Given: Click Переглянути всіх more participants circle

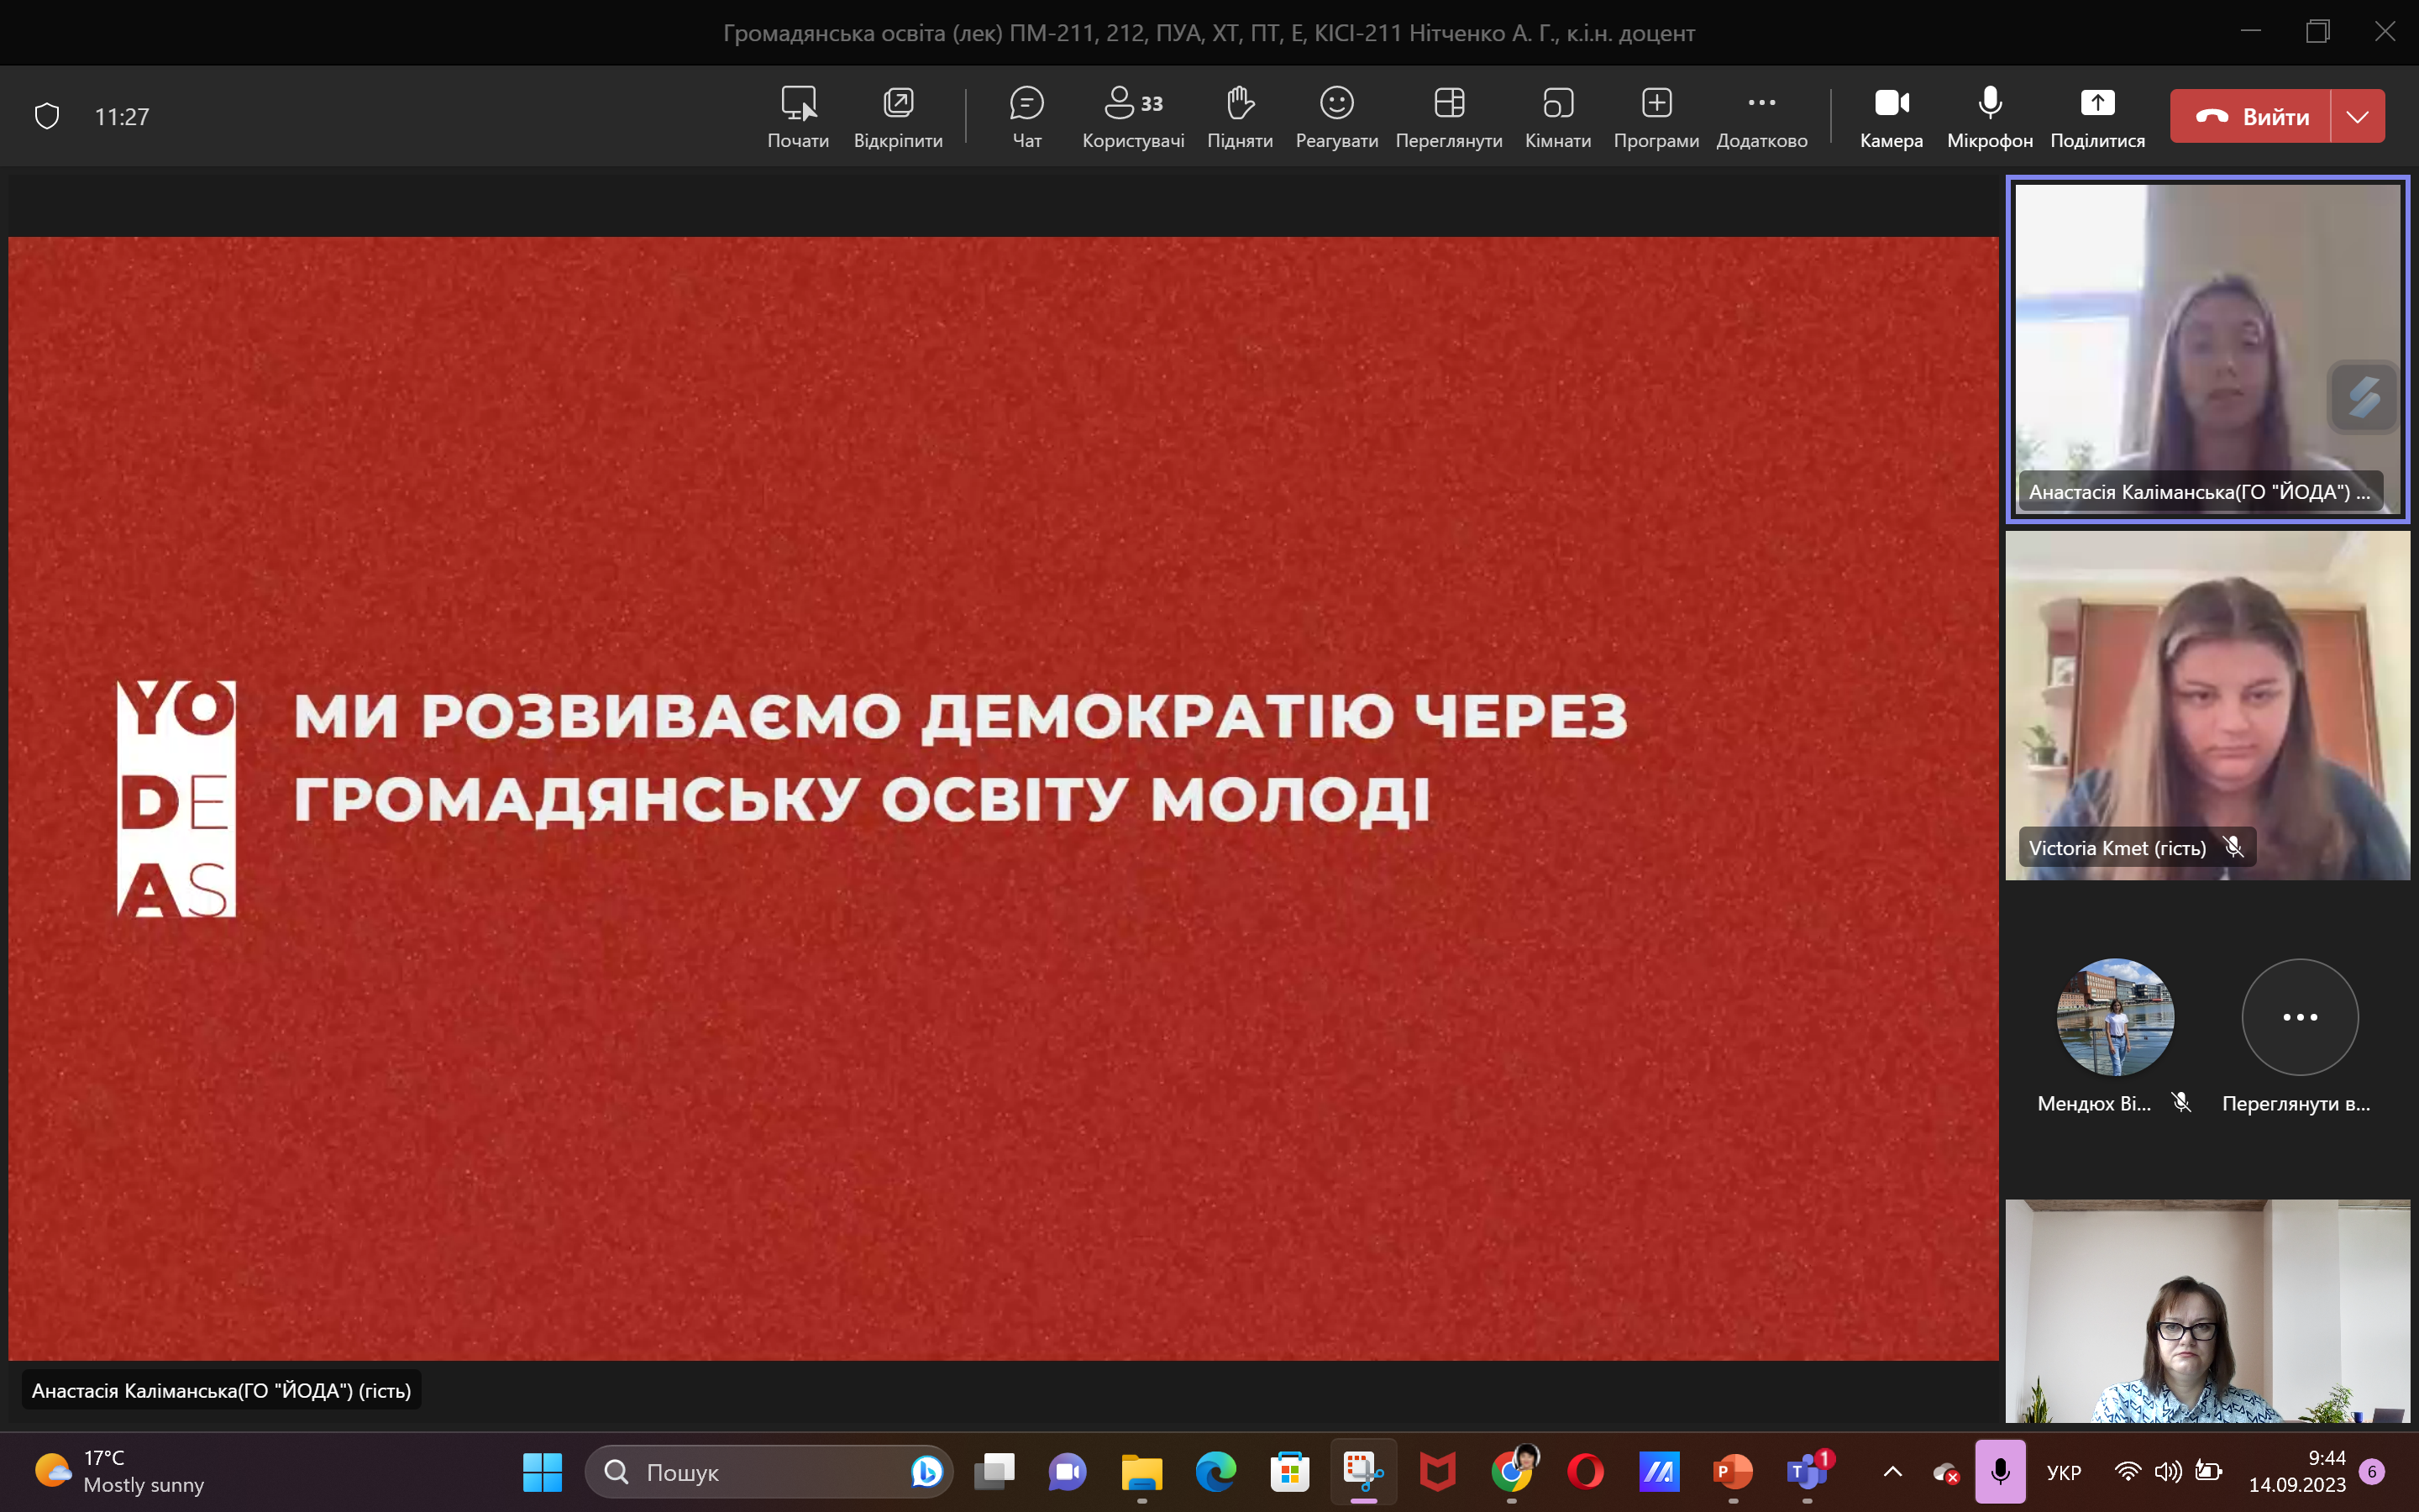Looking at the screenshot, I should pyautogui.click(x=2299, y=1017).
